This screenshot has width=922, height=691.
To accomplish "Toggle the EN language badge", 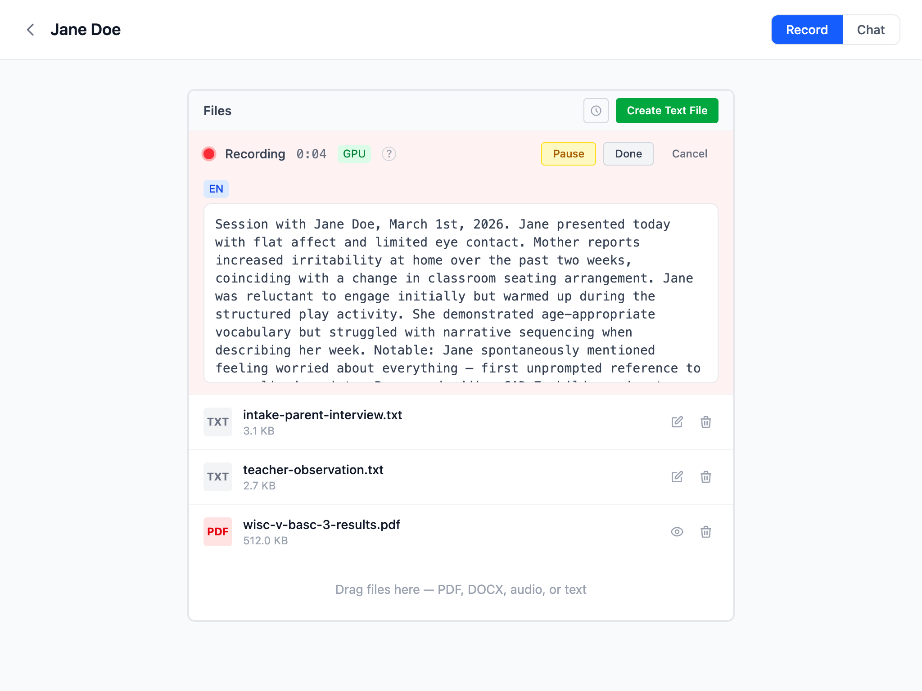I will (216, 188).
